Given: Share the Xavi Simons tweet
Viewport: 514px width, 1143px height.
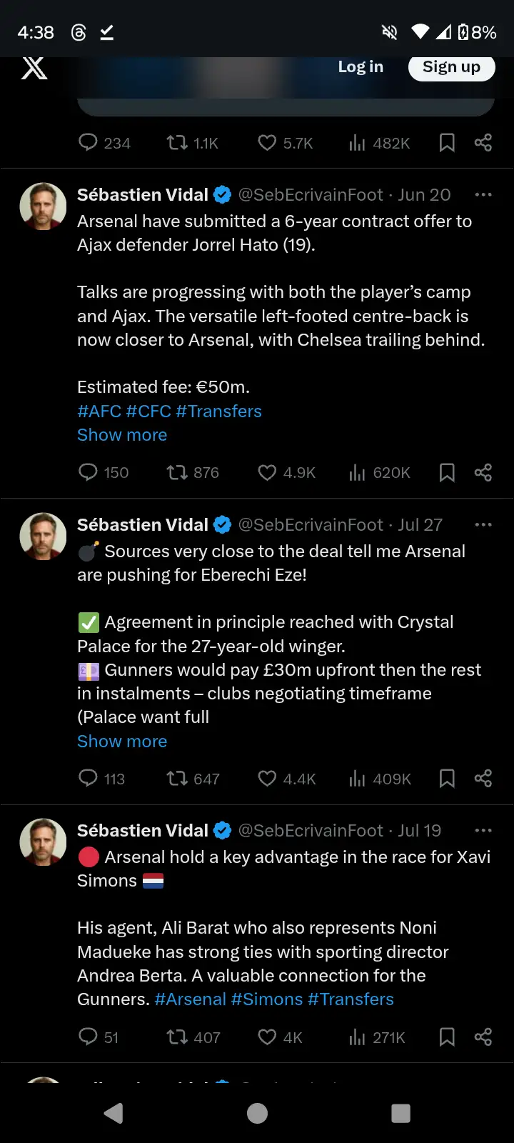Looking at the screenshot, I should click(483, 1037).
